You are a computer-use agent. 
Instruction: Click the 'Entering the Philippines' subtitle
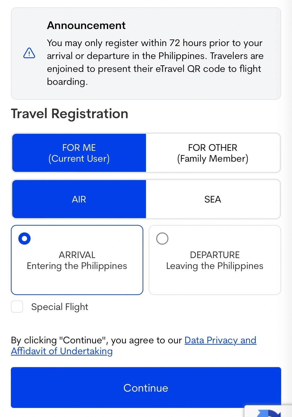pos(77,266)
